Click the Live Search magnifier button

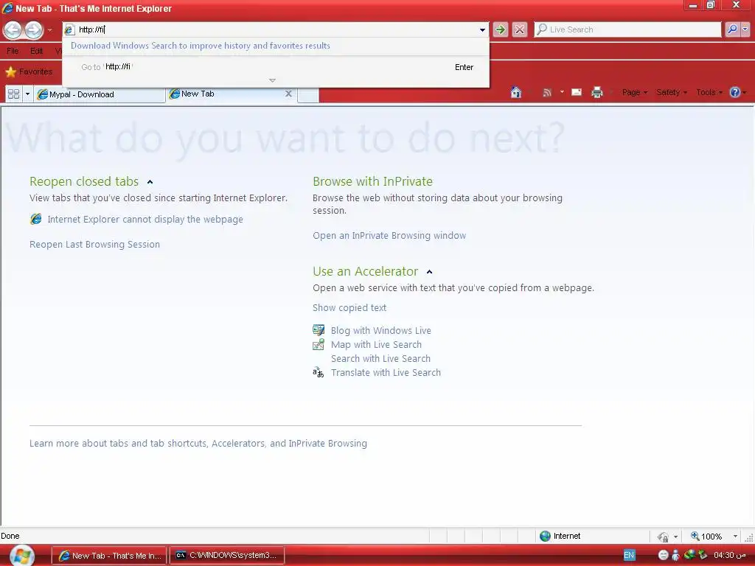tap(732, 29)
